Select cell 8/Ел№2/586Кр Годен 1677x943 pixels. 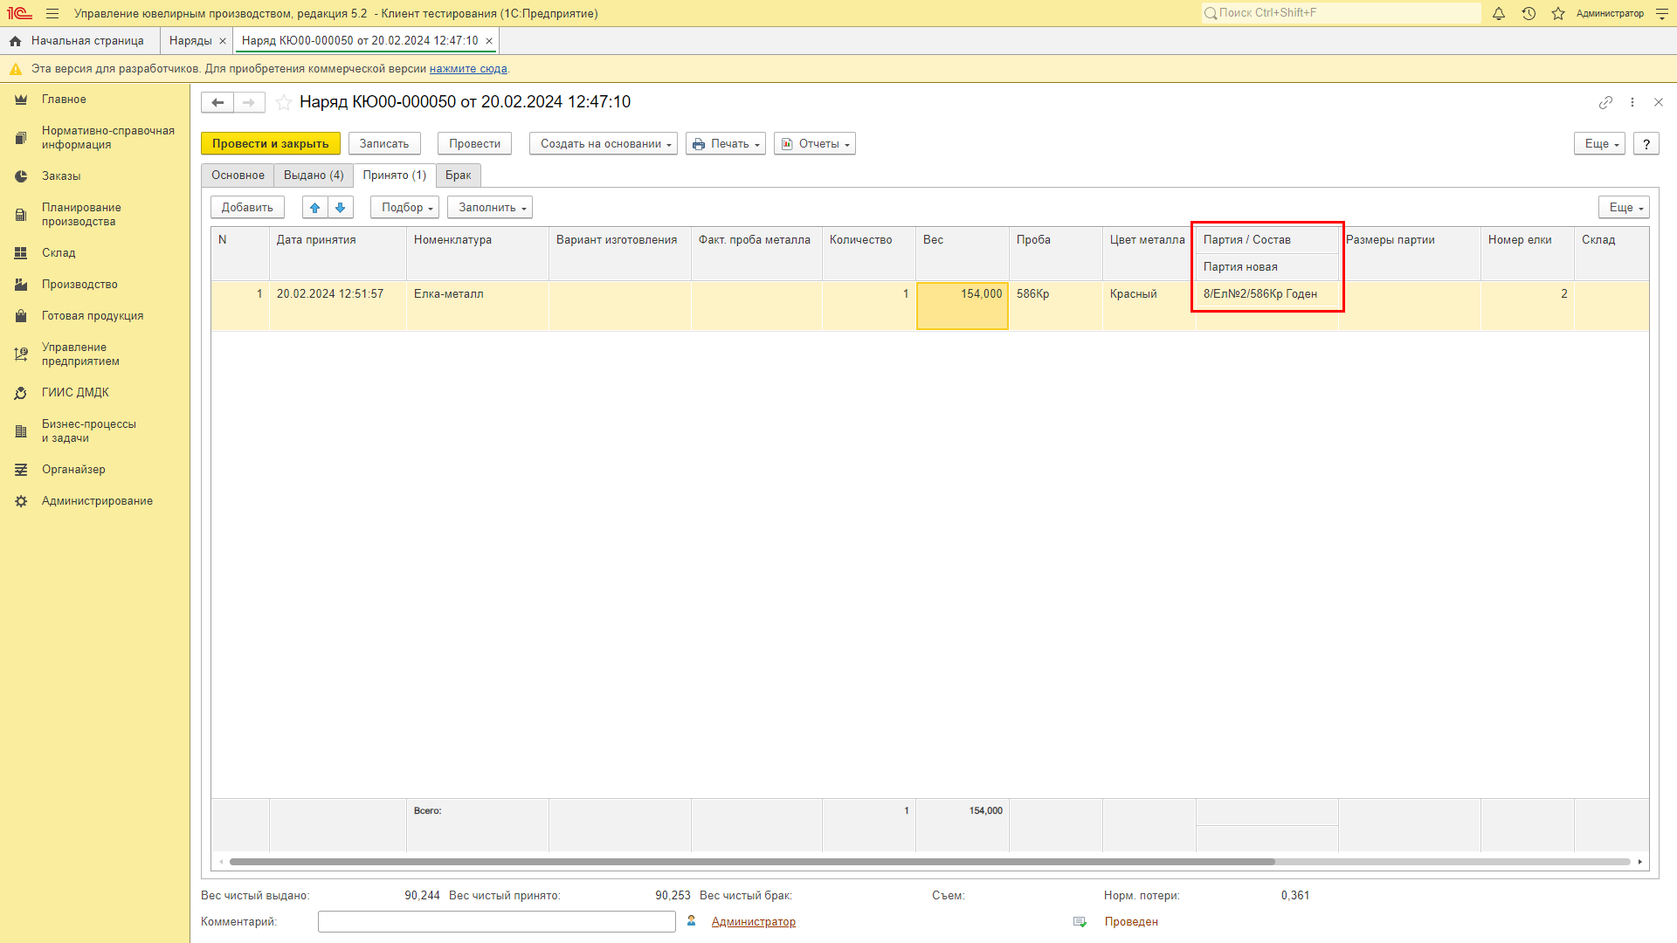pyautogui.click(x=1267, y=294)
